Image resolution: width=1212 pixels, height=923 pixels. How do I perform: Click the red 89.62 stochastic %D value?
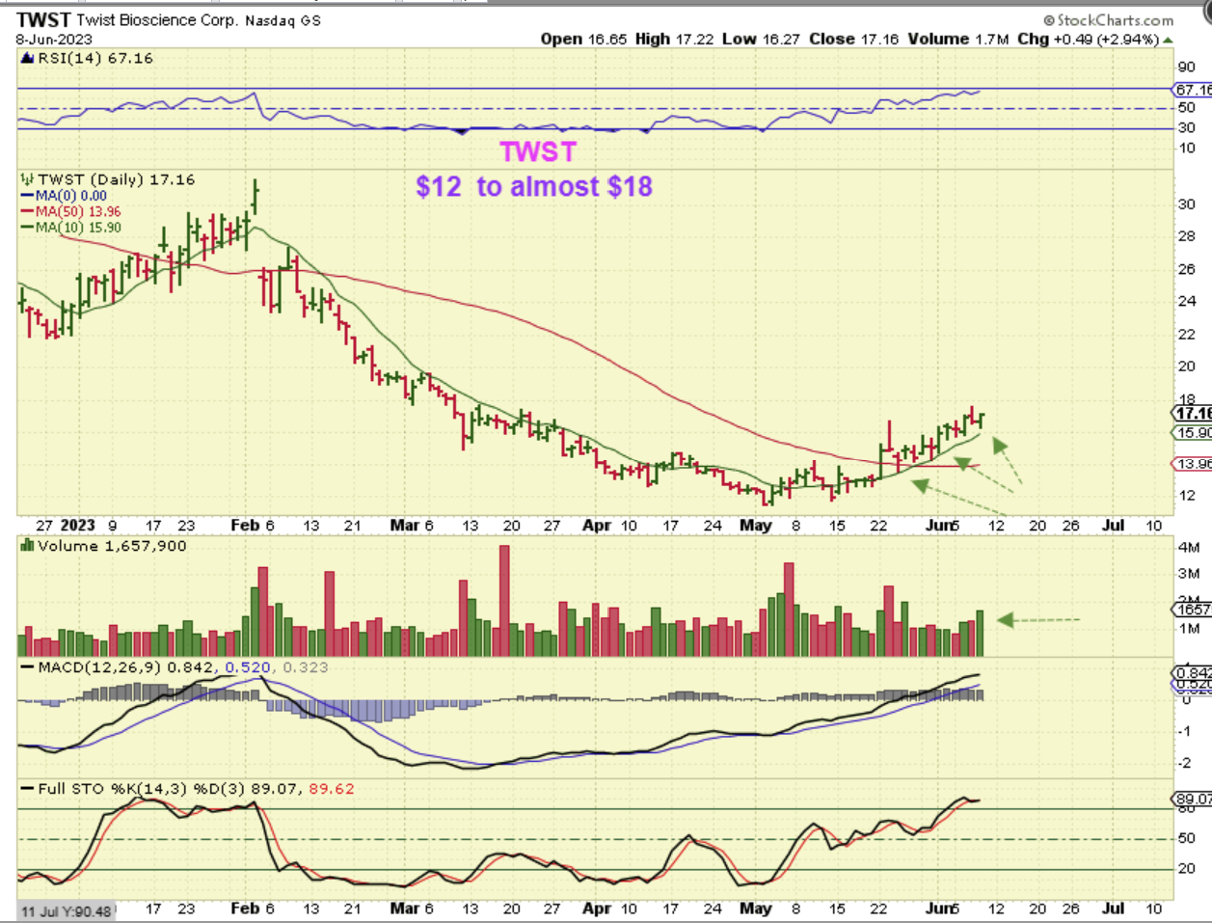pos(332,789)
